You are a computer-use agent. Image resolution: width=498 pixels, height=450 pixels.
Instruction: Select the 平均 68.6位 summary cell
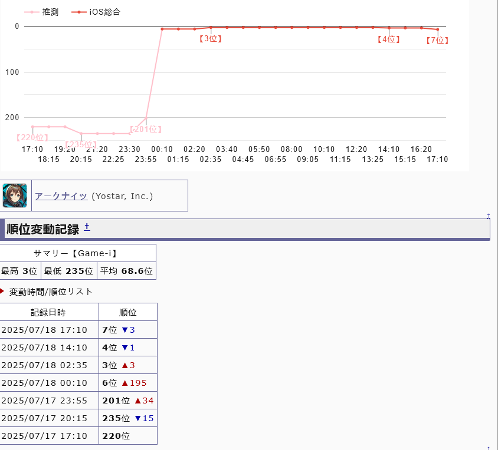[x=126, y=271]
